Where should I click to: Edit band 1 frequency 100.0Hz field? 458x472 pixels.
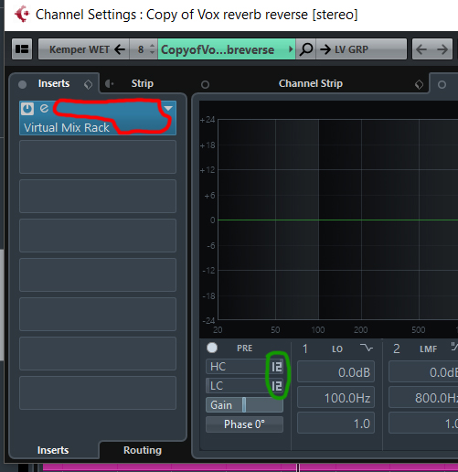pos(336,398)
